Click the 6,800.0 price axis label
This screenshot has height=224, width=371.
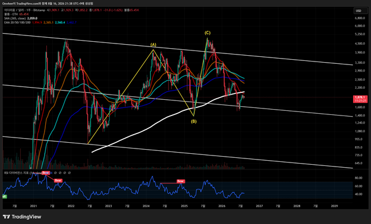(359, 18)
